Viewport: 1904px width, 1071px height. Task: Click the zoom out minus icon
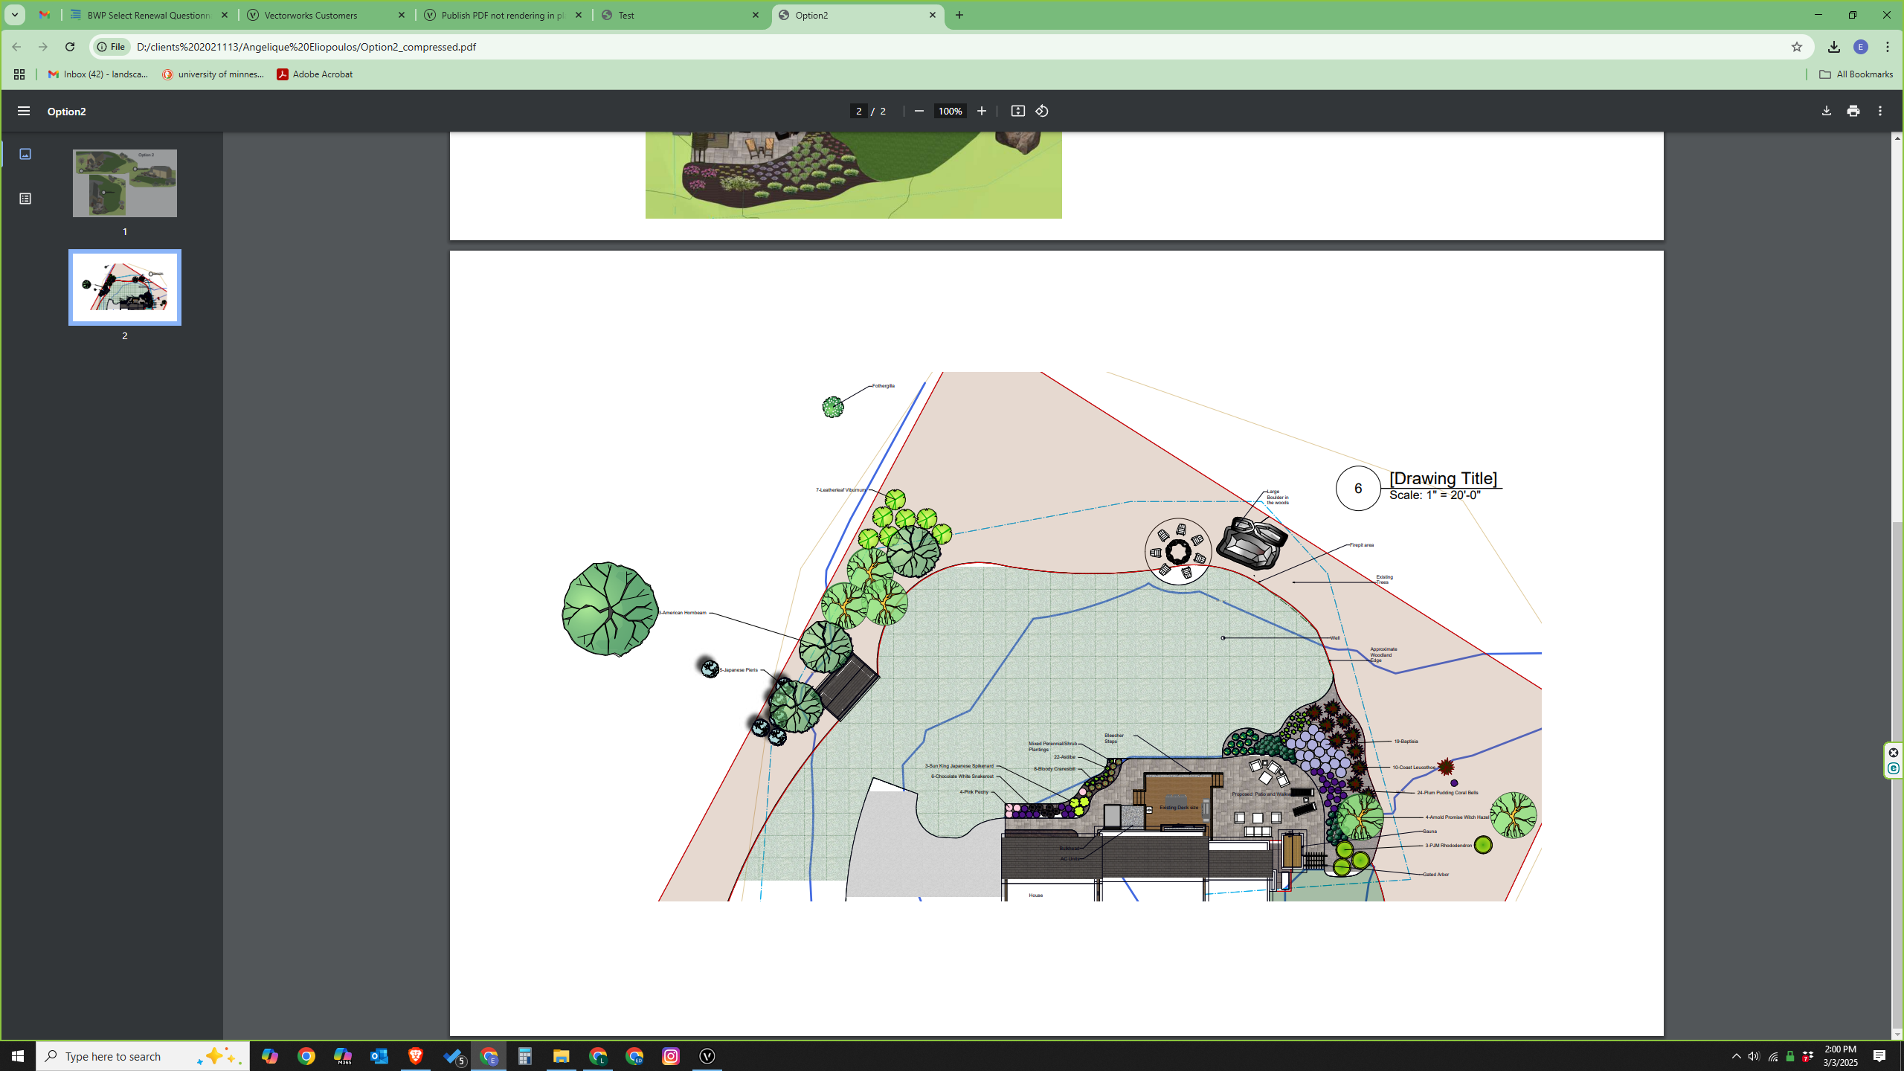click(x=919, y=111)
